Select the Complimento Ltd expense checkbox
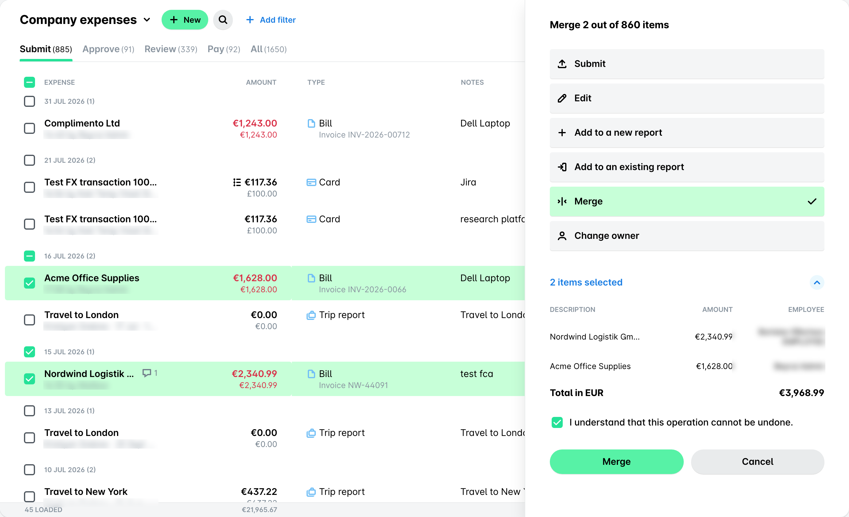Viewport: 849px width, 517px height. (29, 128)
